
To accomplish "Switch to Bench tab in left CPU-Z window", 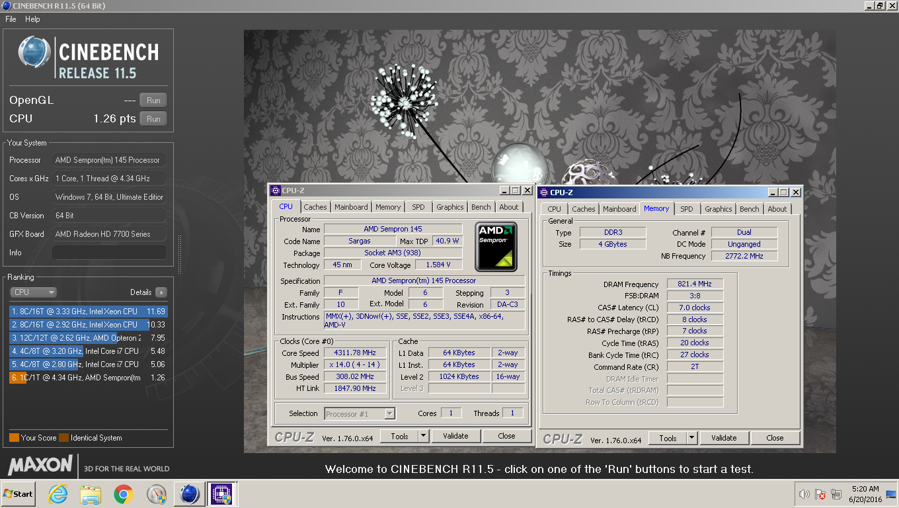I will (481, 207).
